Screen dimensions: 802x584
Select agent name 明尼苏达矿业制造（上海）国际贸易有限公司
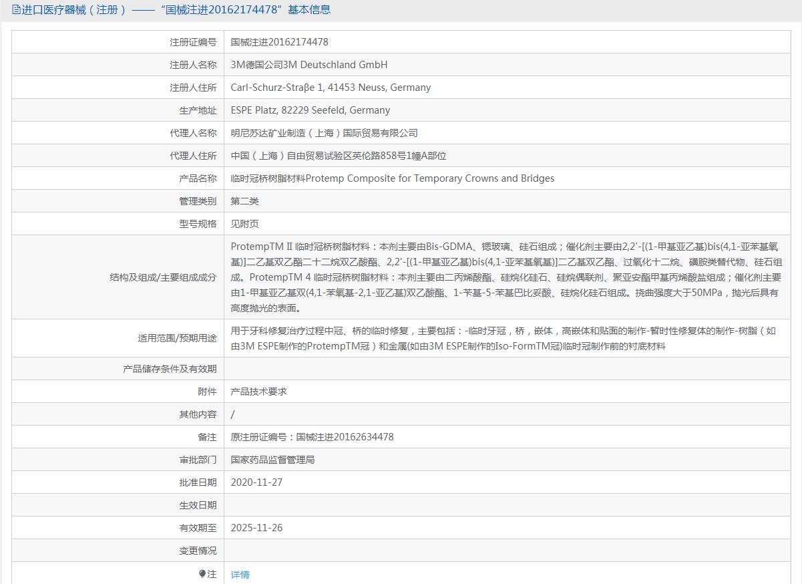click(325, 133)
